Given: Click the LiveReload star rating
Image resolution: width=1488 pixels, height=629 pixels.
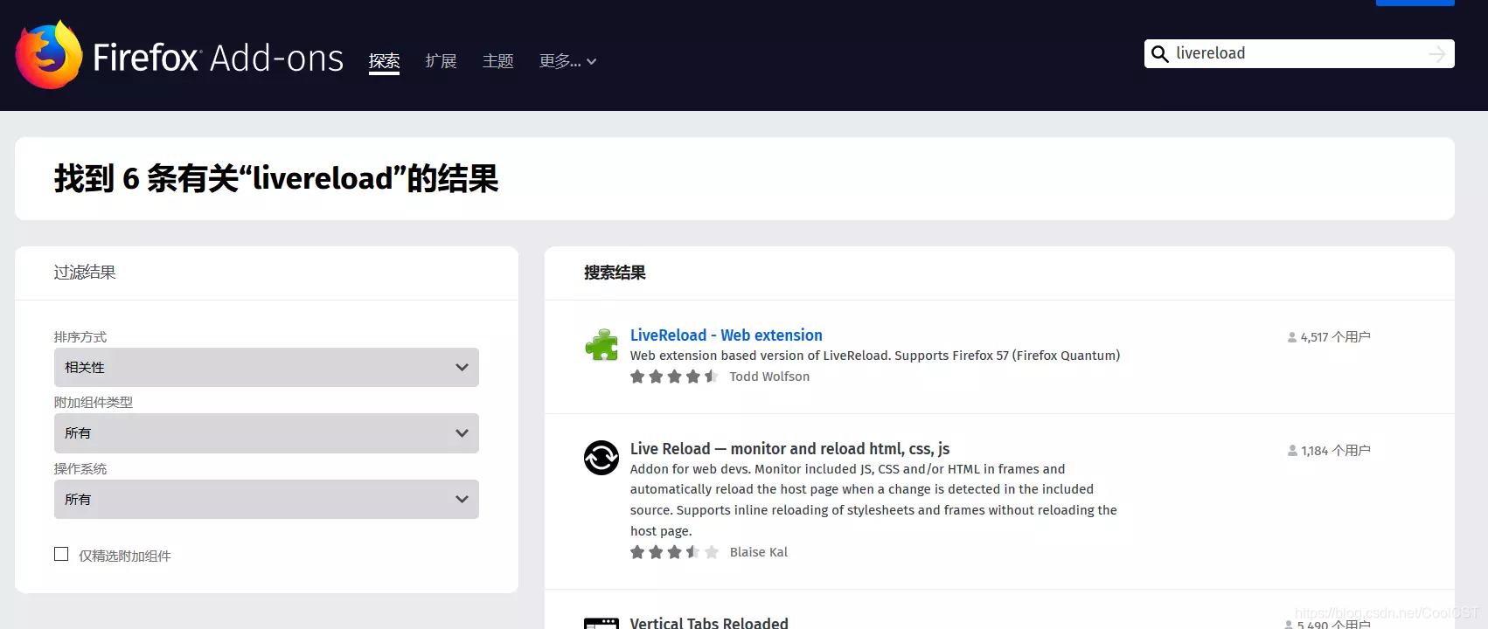Looking at the screenshot, I should (x=674, y=377).
